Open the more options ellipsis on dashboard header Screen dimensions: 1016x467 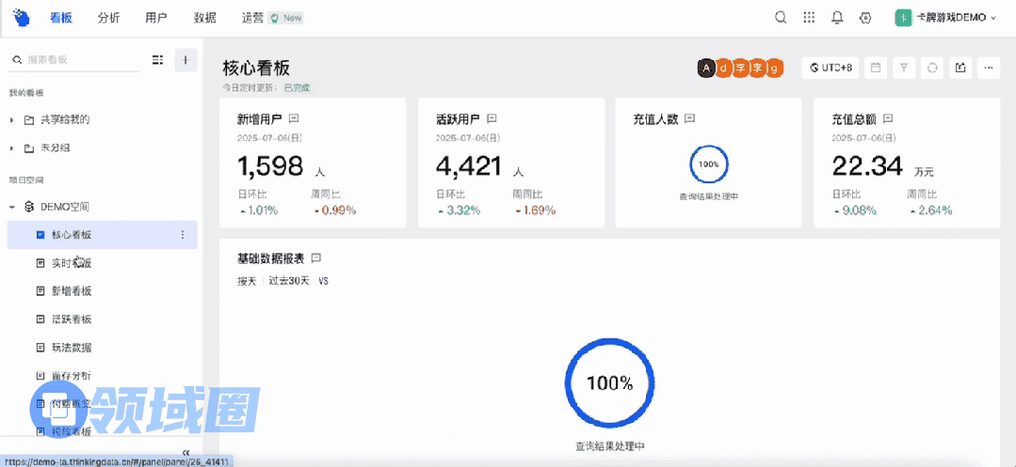tap(988, 68)
